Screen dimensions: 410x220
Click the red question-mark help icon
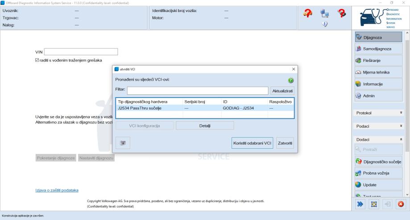click(x=341, y=13)
